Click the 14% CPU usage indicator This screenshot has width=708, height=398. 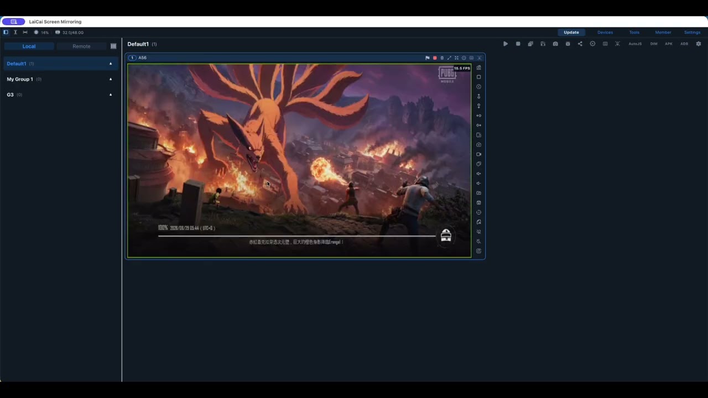(x=41, y=32)
